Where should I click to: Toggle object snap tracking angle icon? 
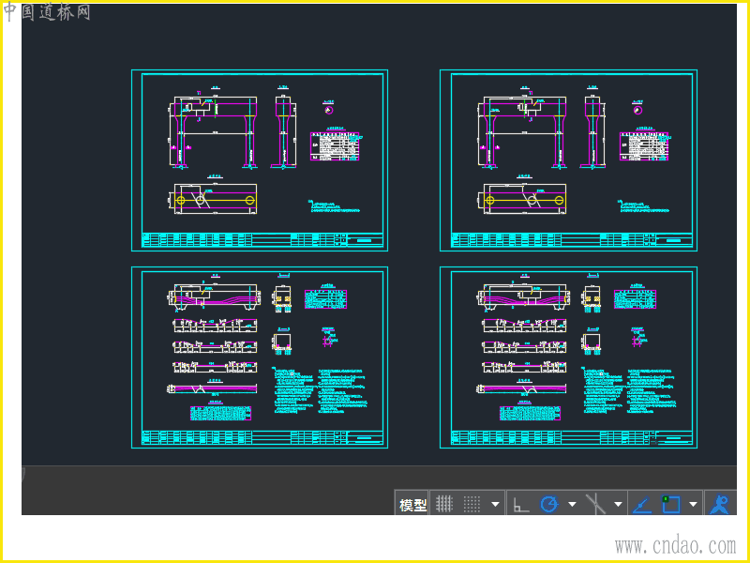(x=642, y=505)
